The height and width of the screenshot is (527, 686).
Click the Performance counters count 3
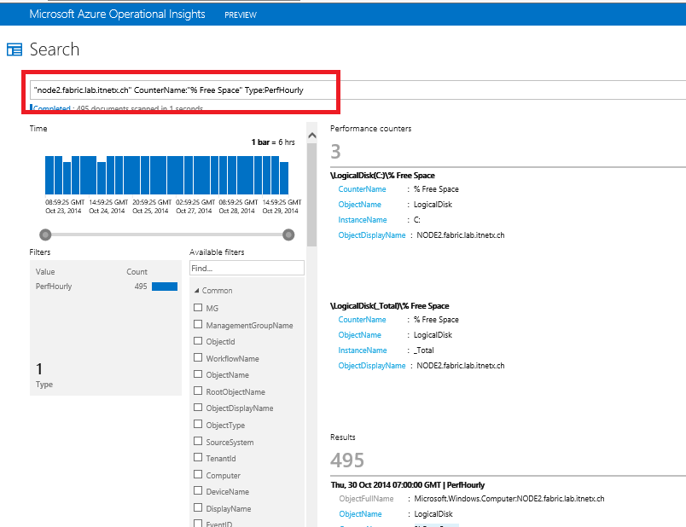click(x=335, y=152)
